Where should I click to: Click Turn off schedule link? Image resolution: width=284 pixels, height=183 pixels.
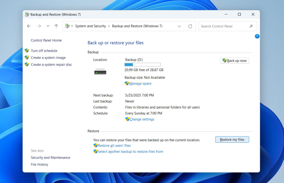pyautogui.click(x=44, y=51)
